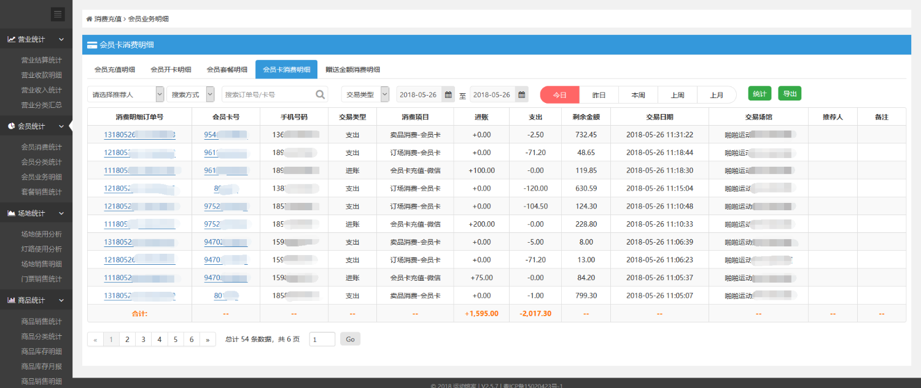Click the home icon in breadcrumb
The width and height of the screenshot is (921, 388).
[90, 19]
